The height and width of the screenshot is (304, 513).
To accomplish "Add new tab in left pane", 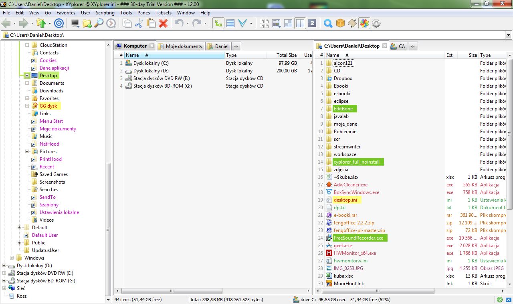I will 236,46.
